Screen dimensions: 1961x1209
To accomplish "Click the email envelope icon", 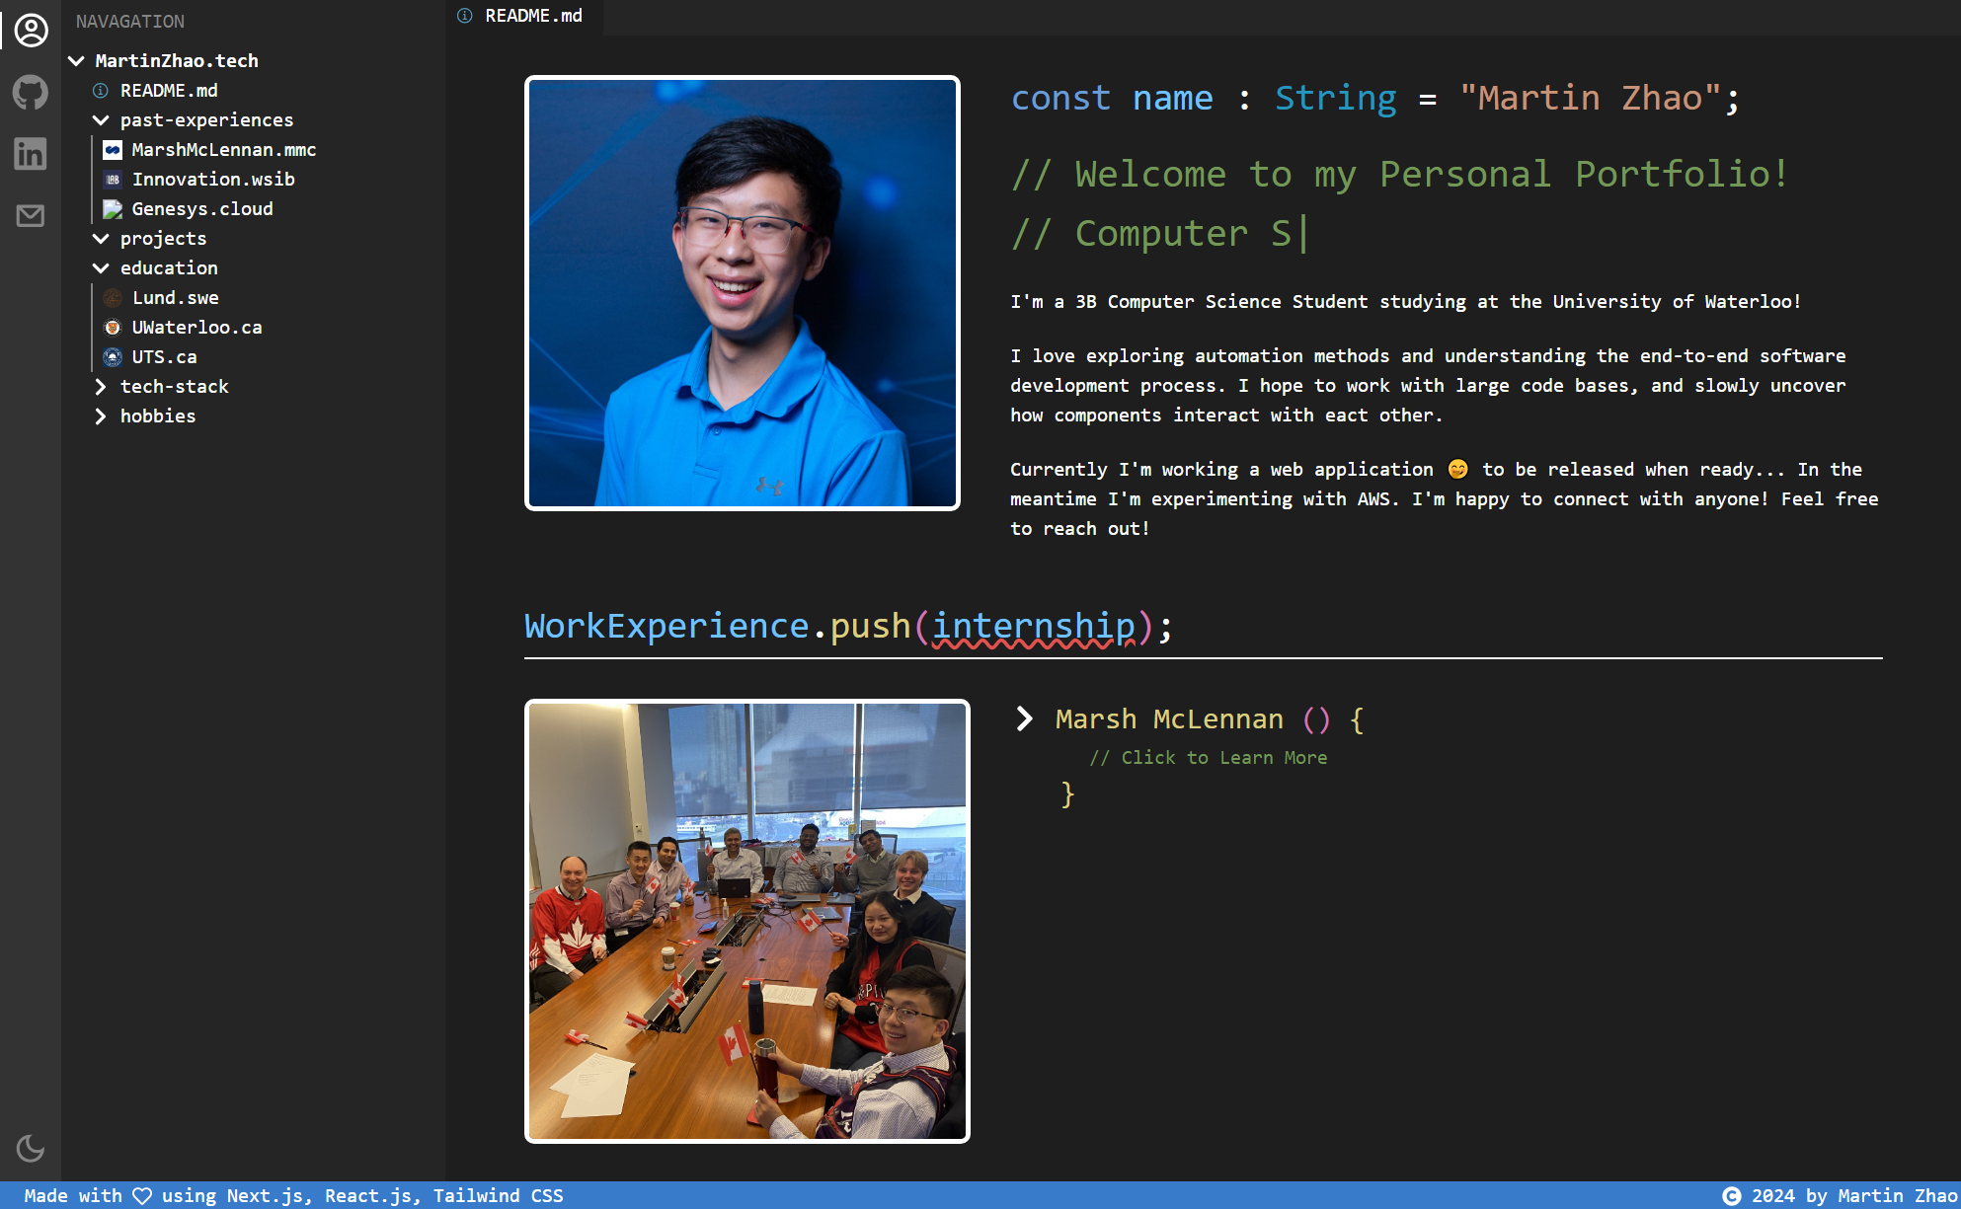I will click(31, 215).
